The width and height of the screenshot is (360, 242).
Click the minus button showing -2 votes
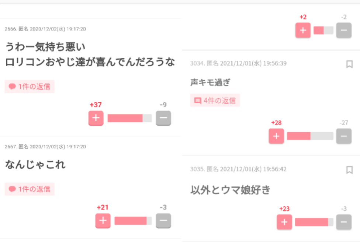tap(344, 30)
